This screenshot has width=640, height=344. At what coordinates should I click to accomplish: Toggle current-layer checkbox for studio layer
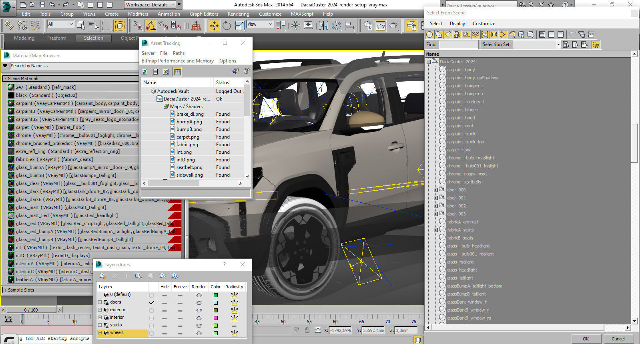(x=151, y=325)
